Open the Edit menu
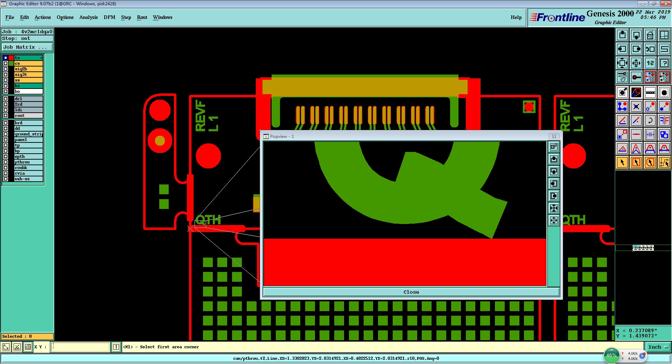 pyautogui.click(x=24, y=17)
